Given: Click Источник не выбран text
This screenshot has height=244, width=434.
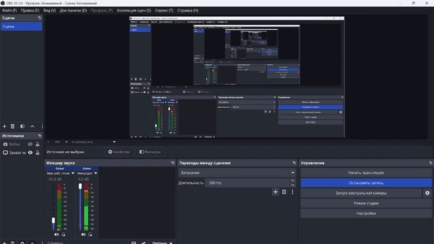Looking at the screenshot, I should point(65,152).
